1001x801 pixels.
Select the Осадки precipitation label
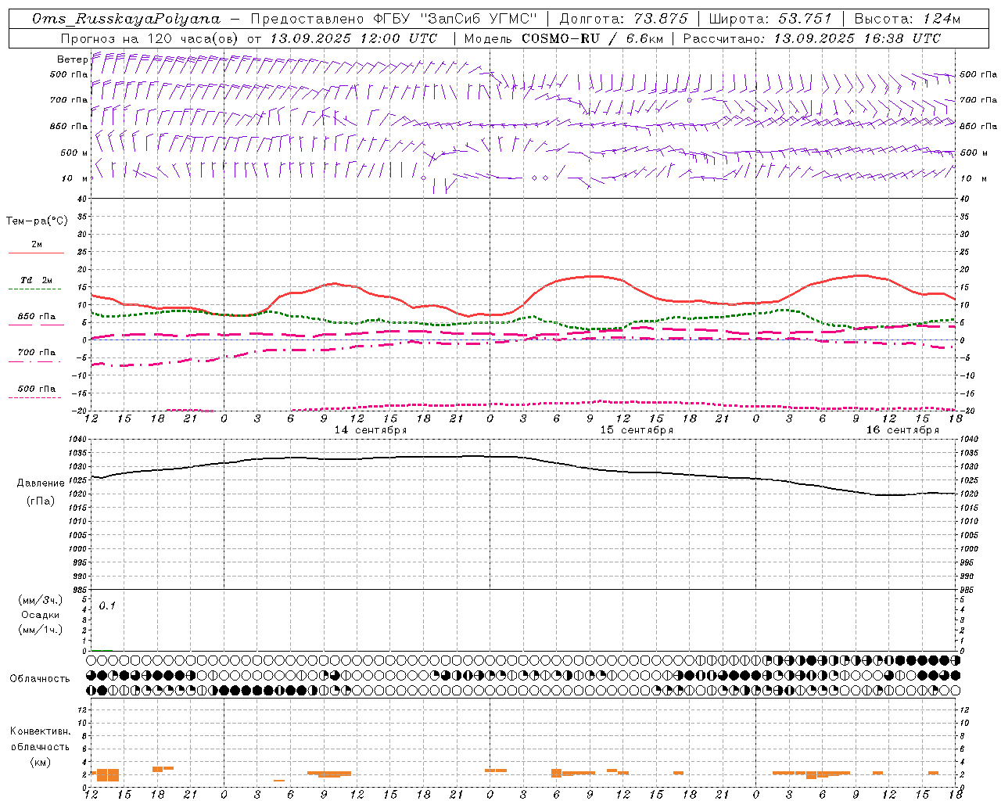point(41,615)
